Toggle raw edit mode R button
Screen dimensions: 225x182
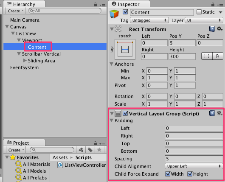click(x=218, y=56)
